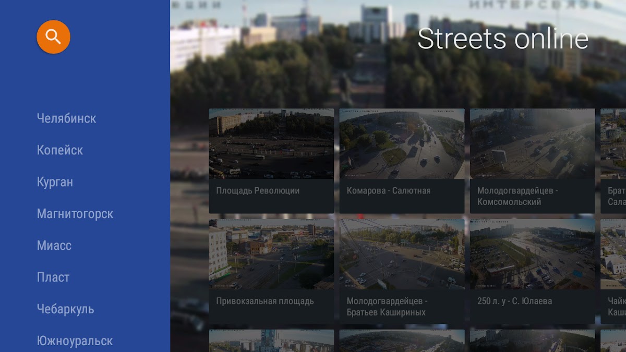
Task: Open the Комарова - Салютная camera preview
Action: coord(402,144)
